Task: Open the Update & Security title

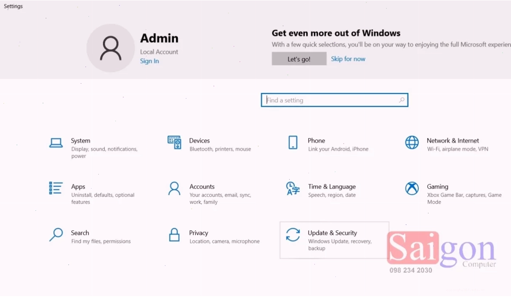Action: [x=332, y=233]
